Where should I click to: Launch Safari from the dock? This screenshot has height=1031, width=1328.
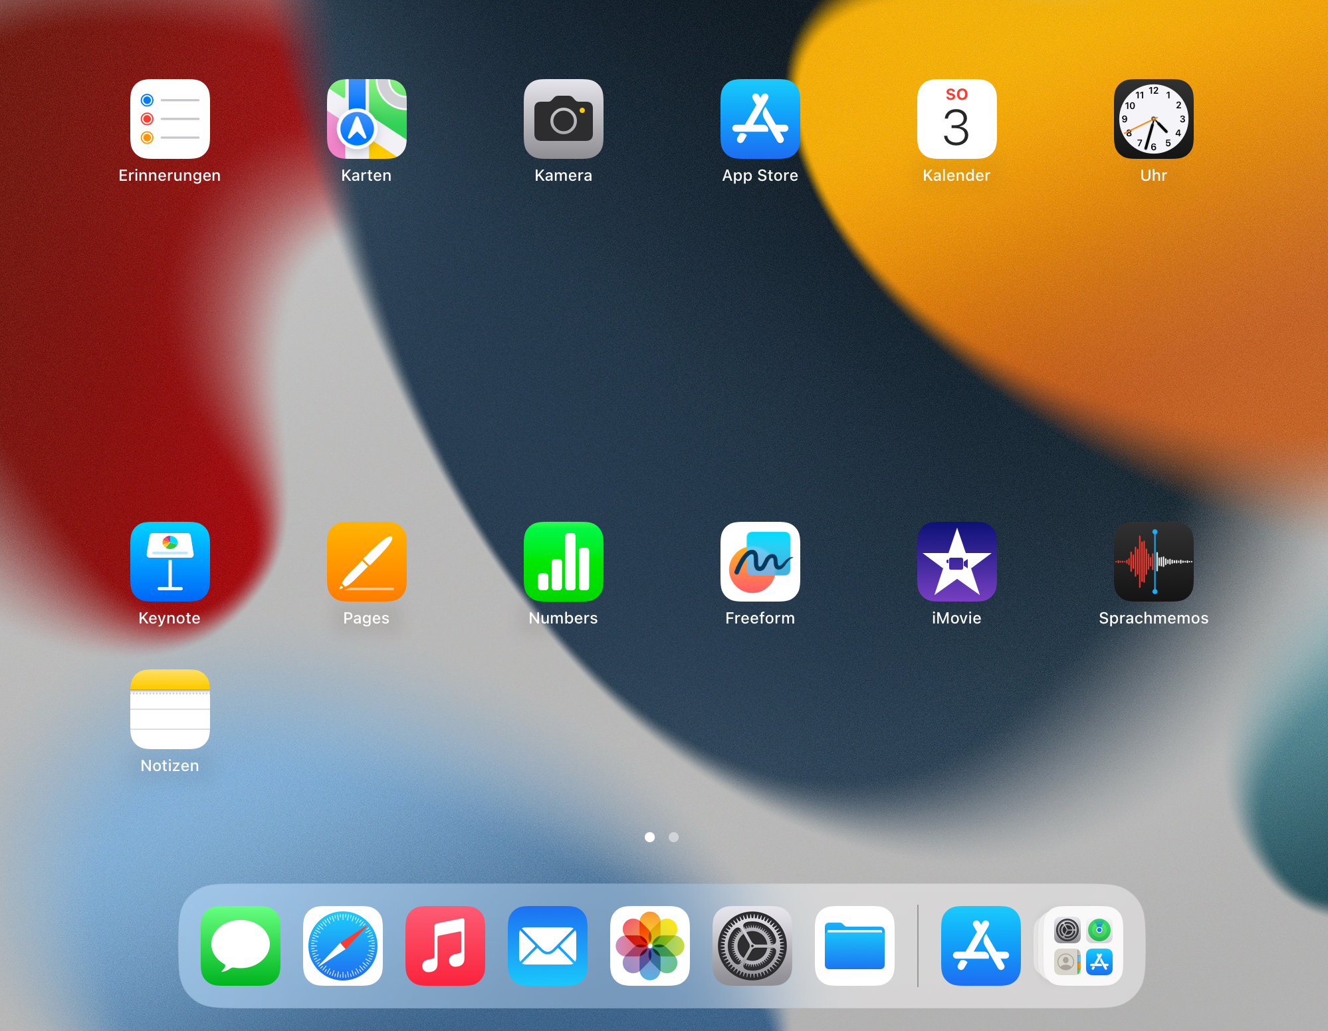342,945
